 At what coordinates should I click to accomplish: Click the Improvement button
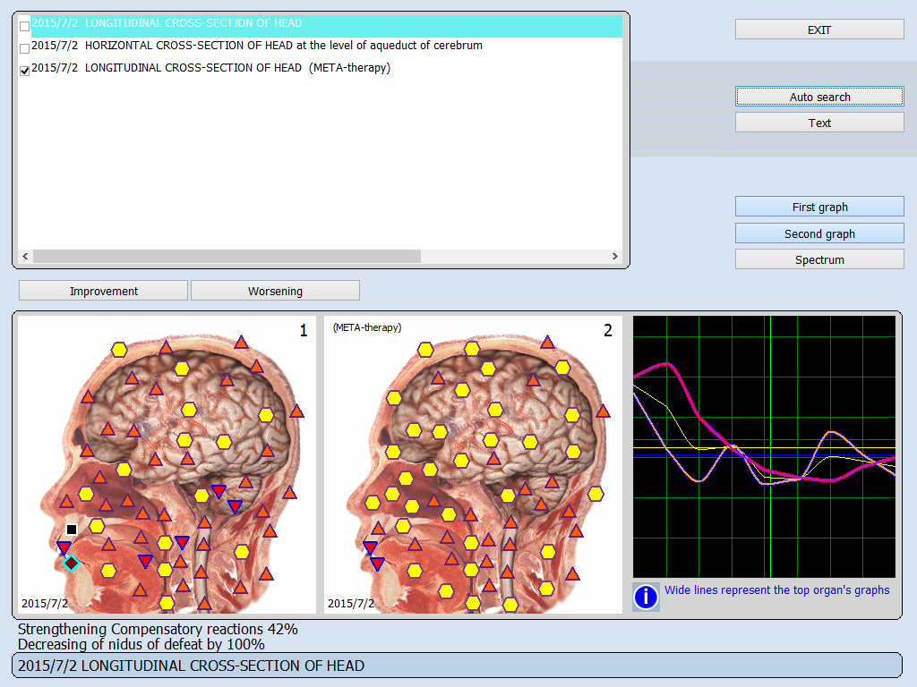(x=104, y=291)
